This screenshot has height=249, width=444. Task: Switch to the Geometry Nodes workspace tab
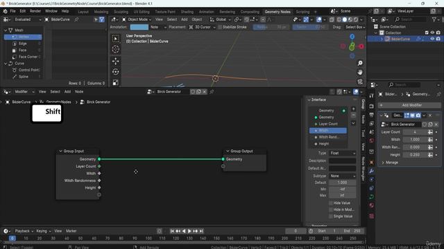[x=277, y=12]
